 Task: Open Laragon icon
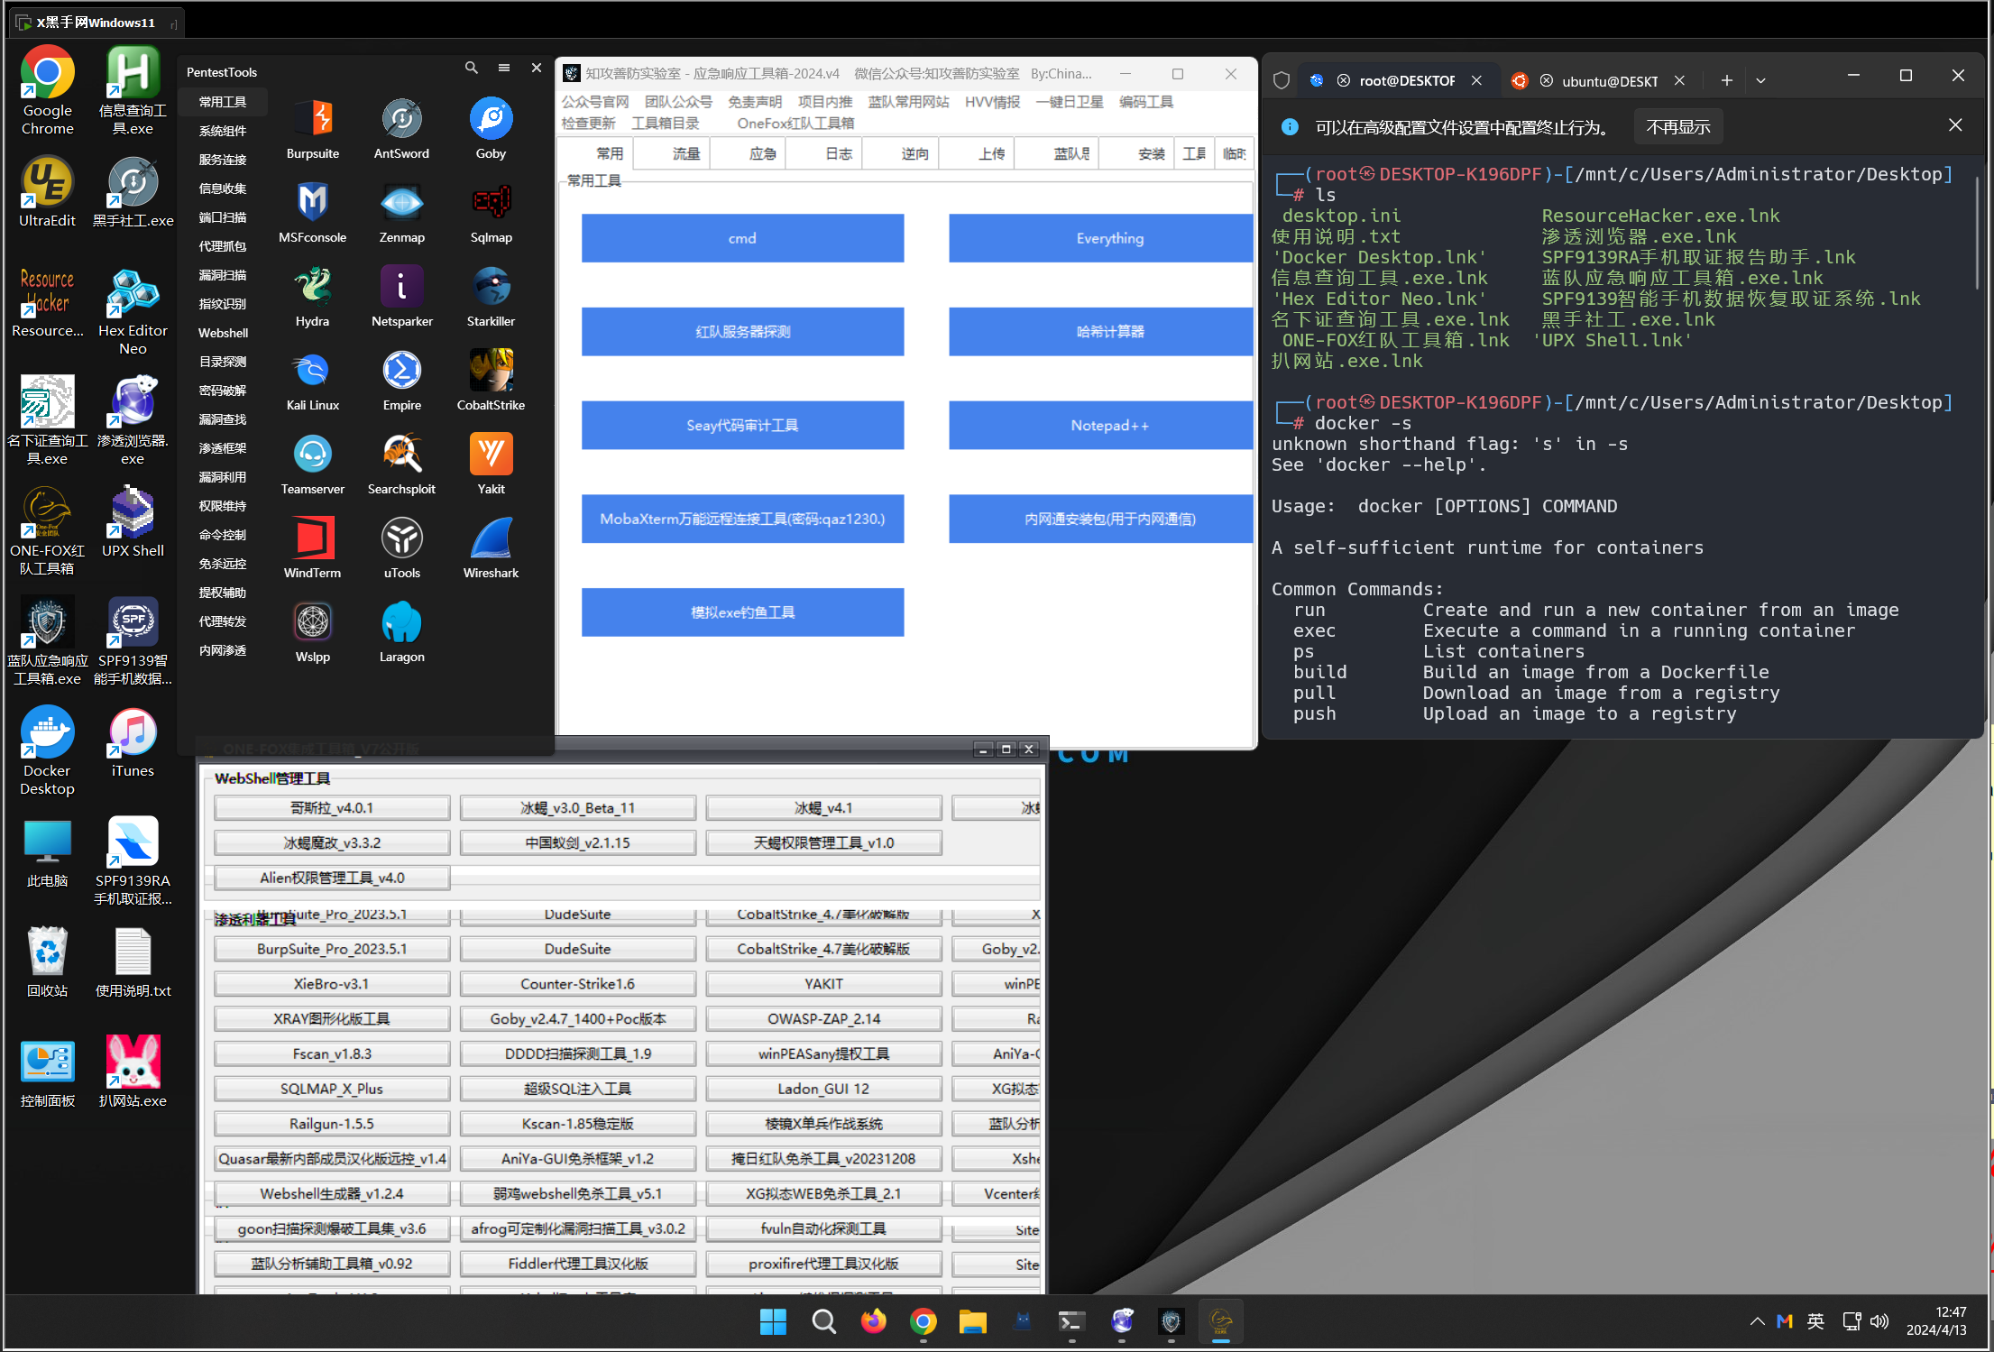401,633
